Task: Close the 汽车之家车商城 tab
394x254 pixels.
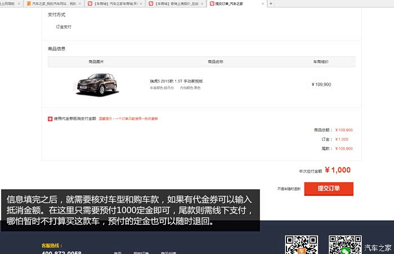Action: click(x=141, y=4)
